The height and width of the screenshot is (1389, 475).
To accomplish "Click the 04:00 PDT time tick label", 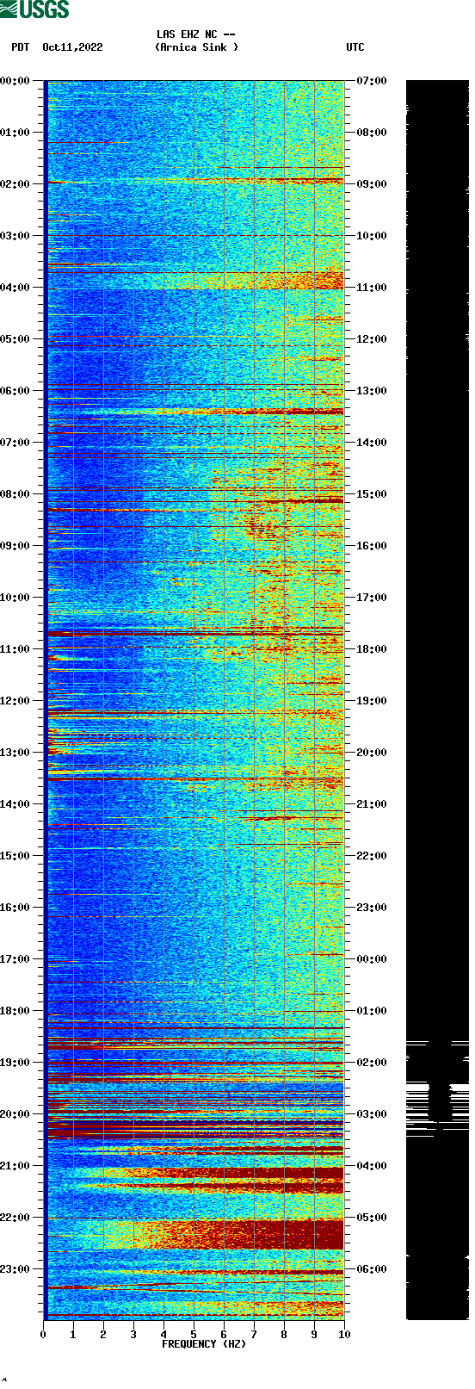I will 15,288.
